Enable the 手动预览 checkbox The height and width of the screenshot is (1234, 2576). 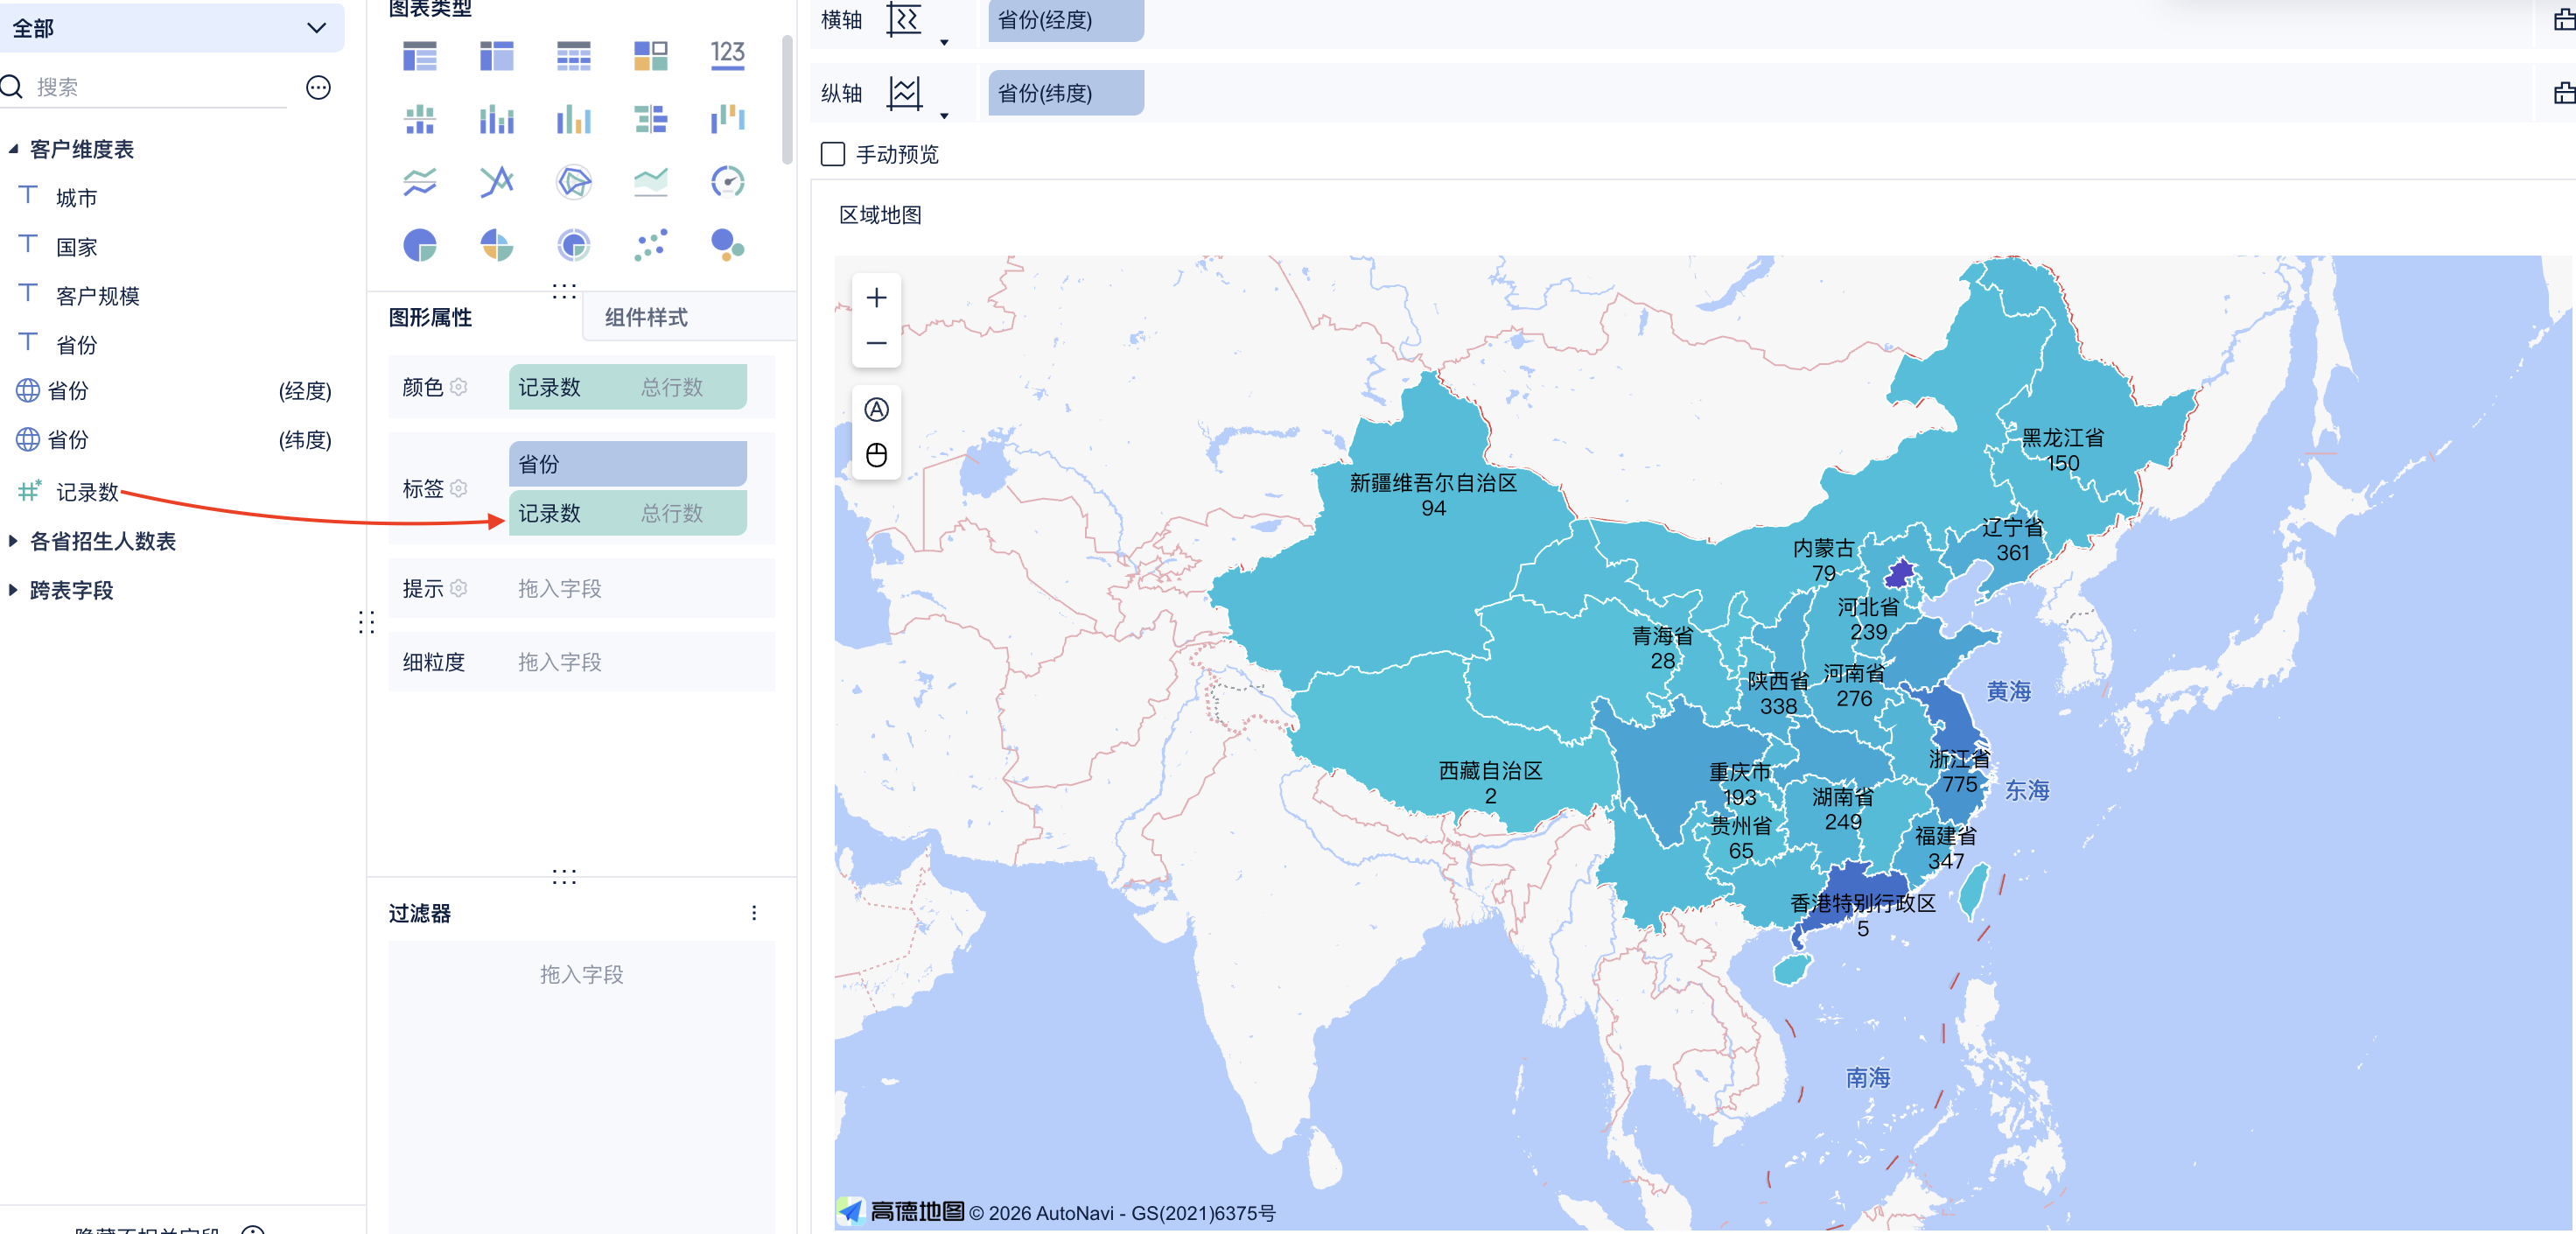coord(832,154)
